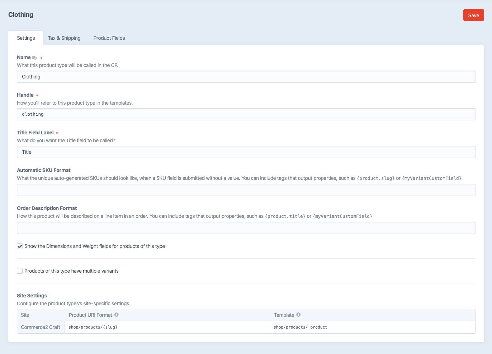
Task: Click the translation icon beside the Name label
Action: (x=34, y=57)
